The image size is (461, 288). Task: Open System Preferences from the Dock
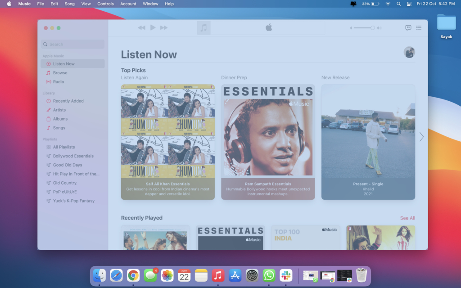pyautogui.click(x=252, y=276)
